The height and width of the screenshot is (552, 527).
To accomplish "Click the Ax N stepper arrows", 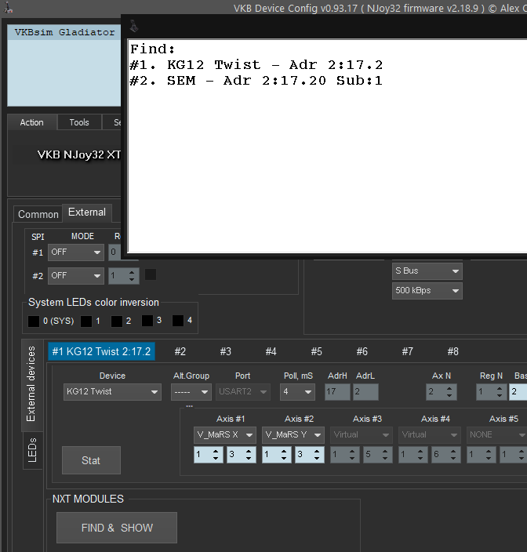I will [449, 392].
